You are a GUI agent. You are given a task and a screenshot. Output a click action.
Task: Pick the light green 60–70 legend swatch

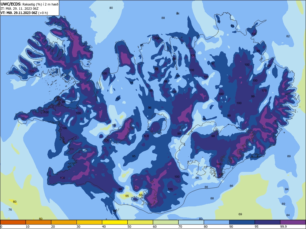coord(166,222)
